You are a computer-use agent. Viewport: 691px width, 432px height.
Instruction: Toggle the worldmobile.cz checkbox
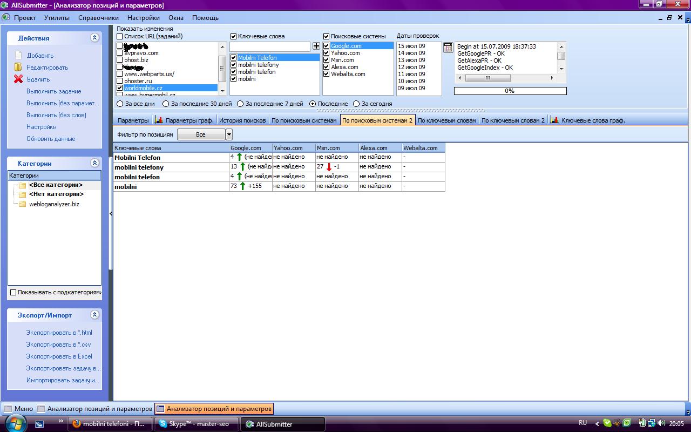(120, 88)
